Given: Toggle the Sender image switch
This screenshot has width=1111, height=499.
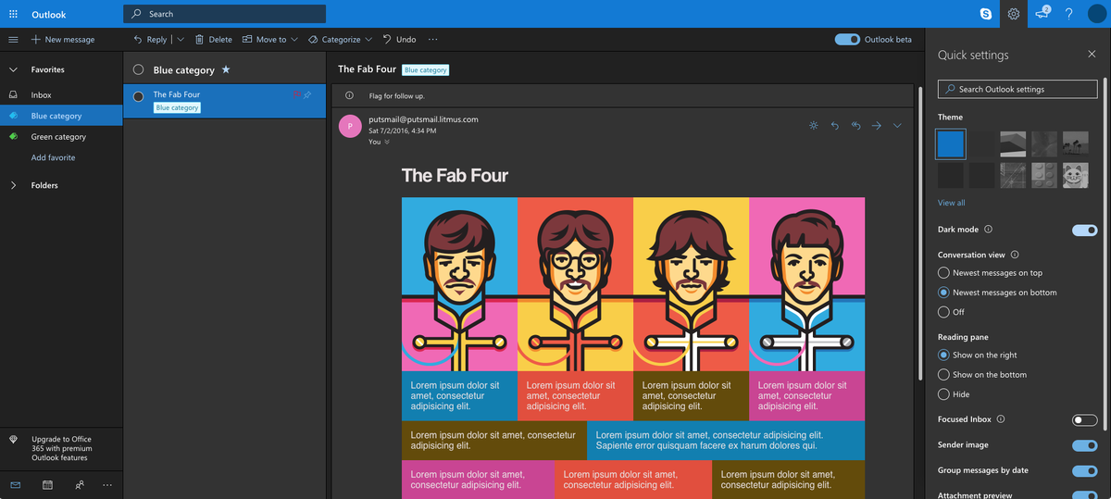Looking at the screenshot, I should [1084, 445].
